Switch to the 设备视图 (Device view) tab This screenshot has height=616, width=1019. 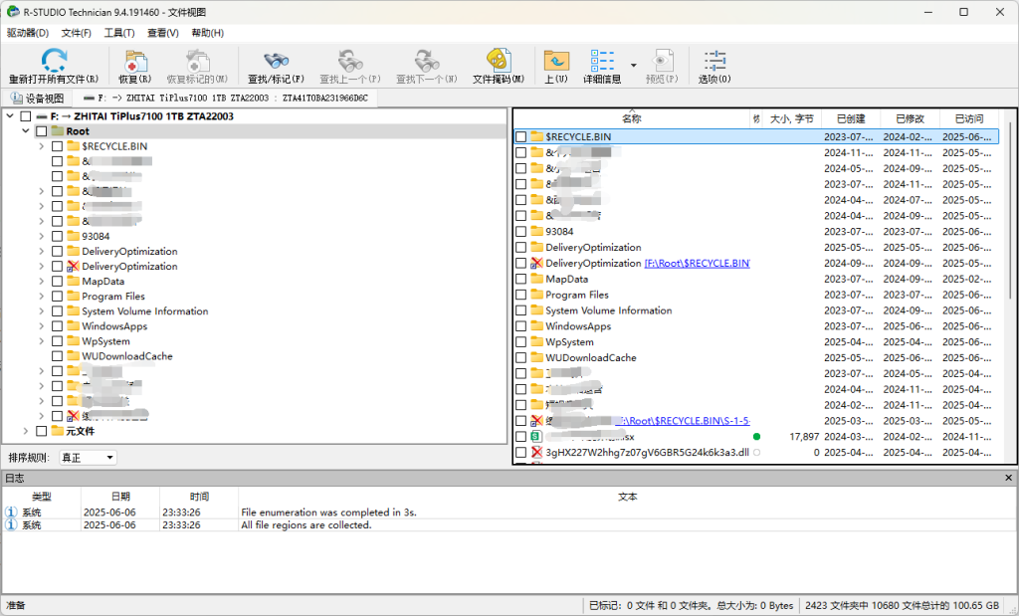coord(37,99)
